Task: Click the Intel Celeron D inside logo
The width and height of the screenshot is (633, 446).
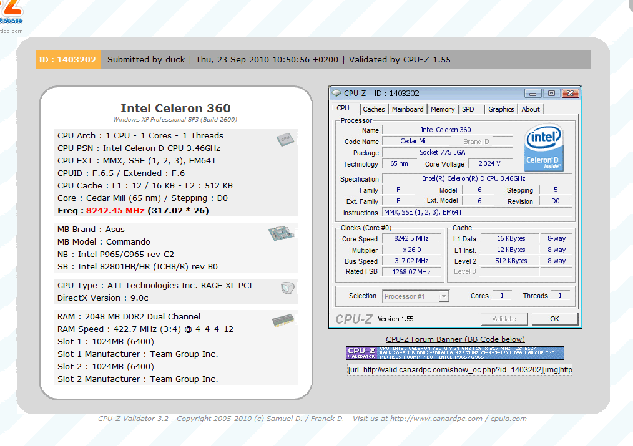Action: [x=544, y=148]
